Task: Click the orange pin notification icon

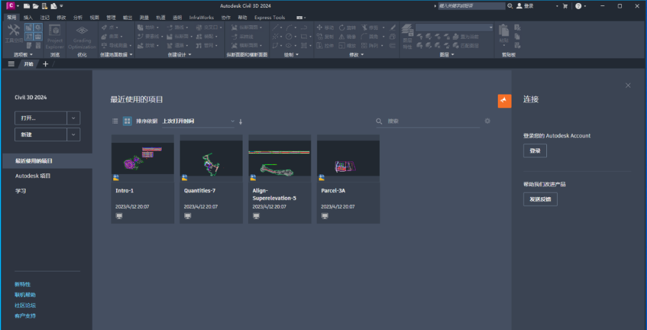Action: pyautogui.click(x=504, y=100)
